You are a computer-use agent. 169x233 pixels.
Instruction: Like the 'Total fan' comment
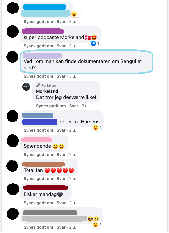(38, 179)
